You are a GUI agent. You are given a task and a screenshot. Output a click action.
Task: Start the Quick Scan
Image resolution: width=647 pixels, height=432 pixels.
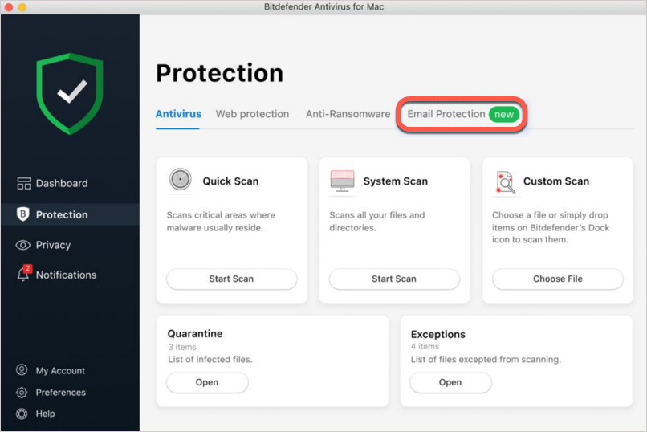(231, 279)
